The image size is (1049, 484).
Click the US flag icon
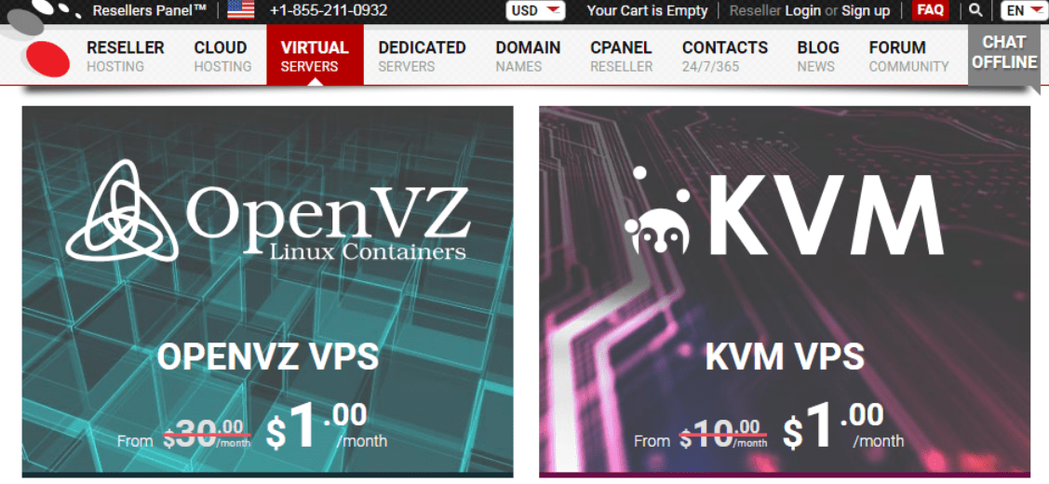tap(241, 10)
